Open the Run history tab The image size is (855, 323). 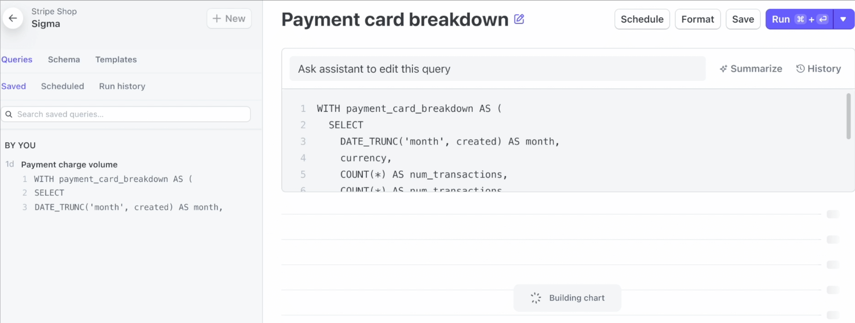click(x=122, y=86)
